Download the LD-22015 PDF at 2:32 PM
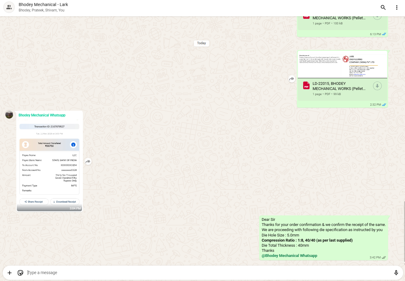This screenshot has height=281, width=405. click(x=377, y=86)
